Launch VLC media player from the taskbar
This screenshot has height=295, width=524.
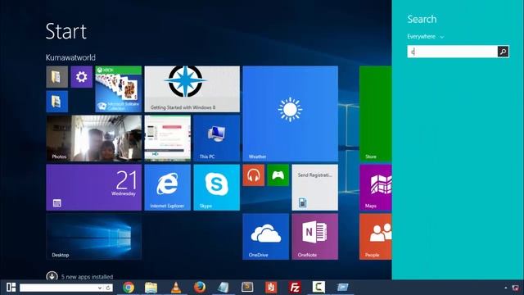click(176, 288)
